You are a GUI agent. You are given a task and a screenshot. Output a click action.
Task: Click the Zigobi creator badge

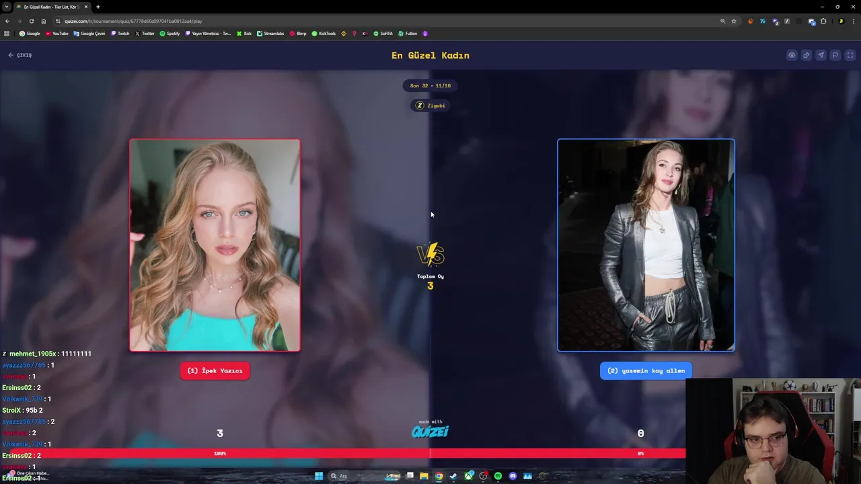coord(430,106)
